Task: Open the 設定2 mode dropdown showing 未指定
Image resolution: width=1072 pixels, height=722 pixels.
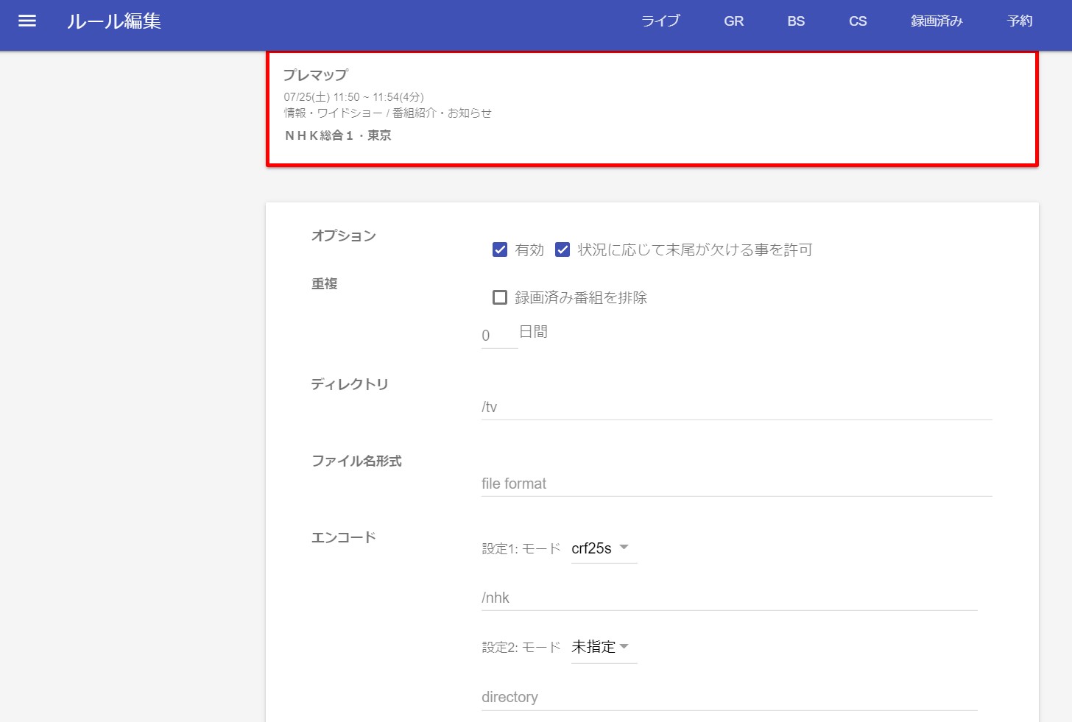Action: click(603, 647)
